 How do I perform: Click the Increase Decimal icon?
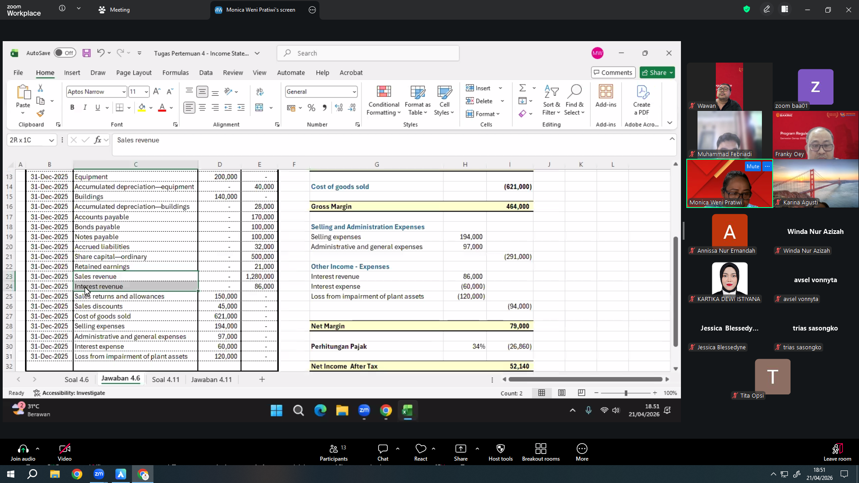[x=339, y=108]
